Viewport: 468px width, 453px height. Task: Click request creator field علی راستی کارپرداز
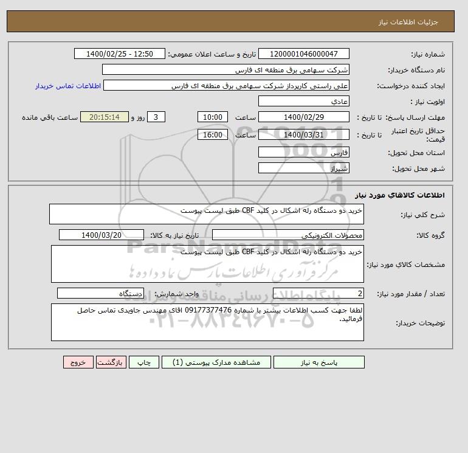[226, 85]
